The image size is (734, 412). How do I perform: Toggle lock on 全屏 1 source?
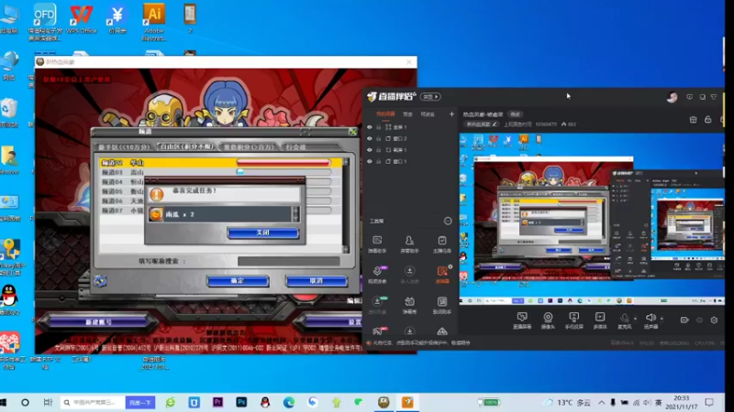click(379, 127)
